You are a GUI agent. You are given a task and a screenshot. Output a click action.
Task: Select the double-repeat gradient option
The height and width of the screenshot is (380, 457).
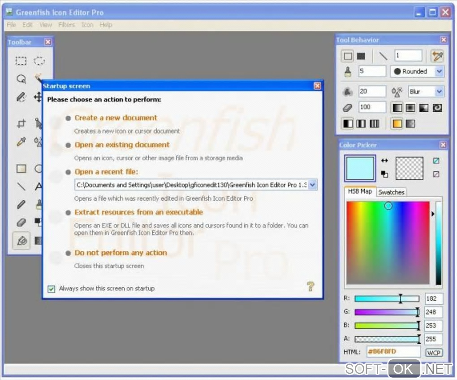tap(361, 124)
